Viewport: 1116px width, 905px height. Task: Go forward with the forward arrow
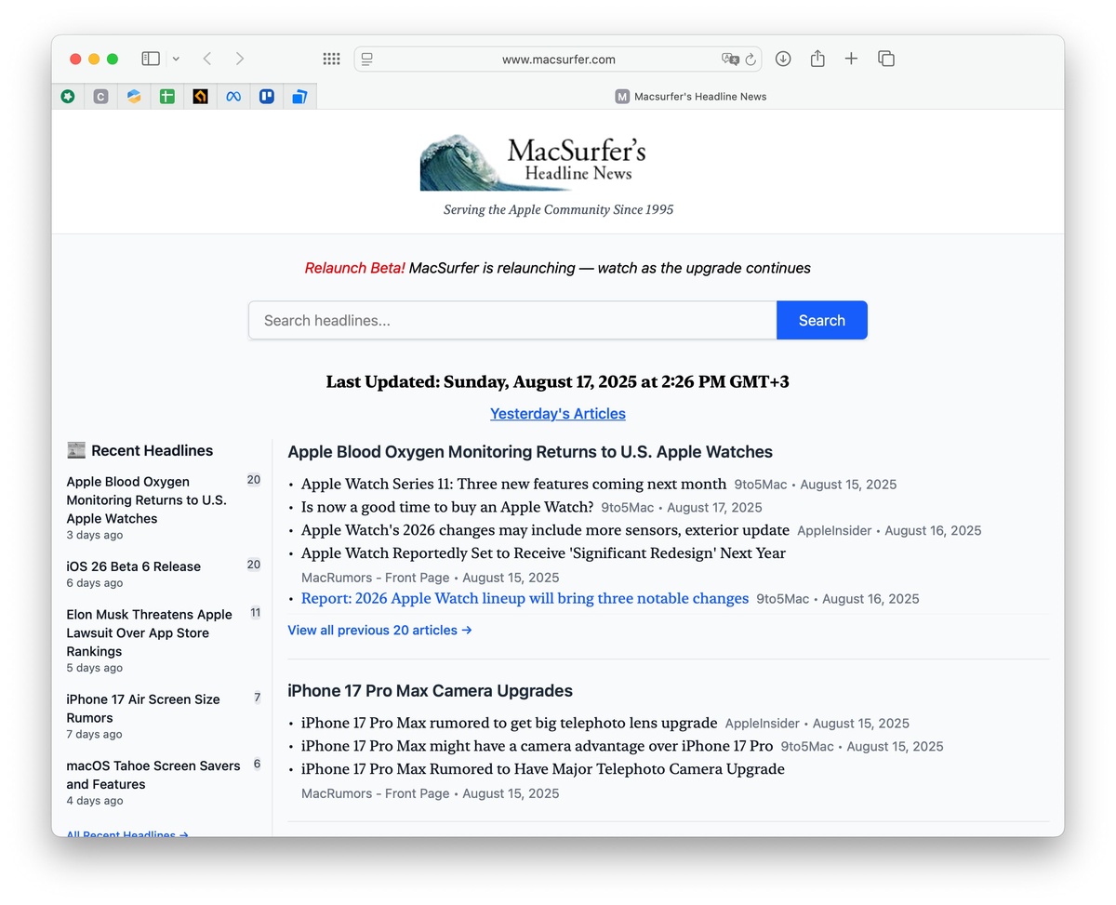pyautogui.click(x=240, y=59)
